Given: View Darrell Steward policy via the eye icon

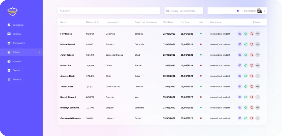Looking at the screenshot, I should (240, 97).
